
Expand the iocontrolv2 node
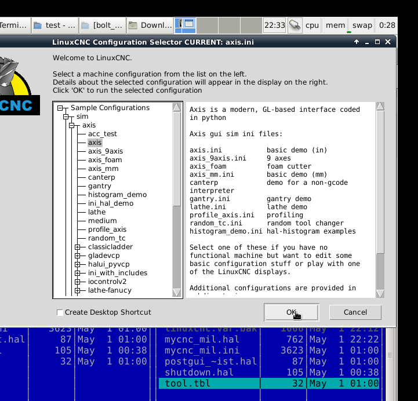[x=78, y=282]
